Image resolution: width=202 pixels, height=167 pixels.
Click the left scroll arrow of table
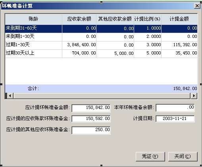[x=10, y=96]
